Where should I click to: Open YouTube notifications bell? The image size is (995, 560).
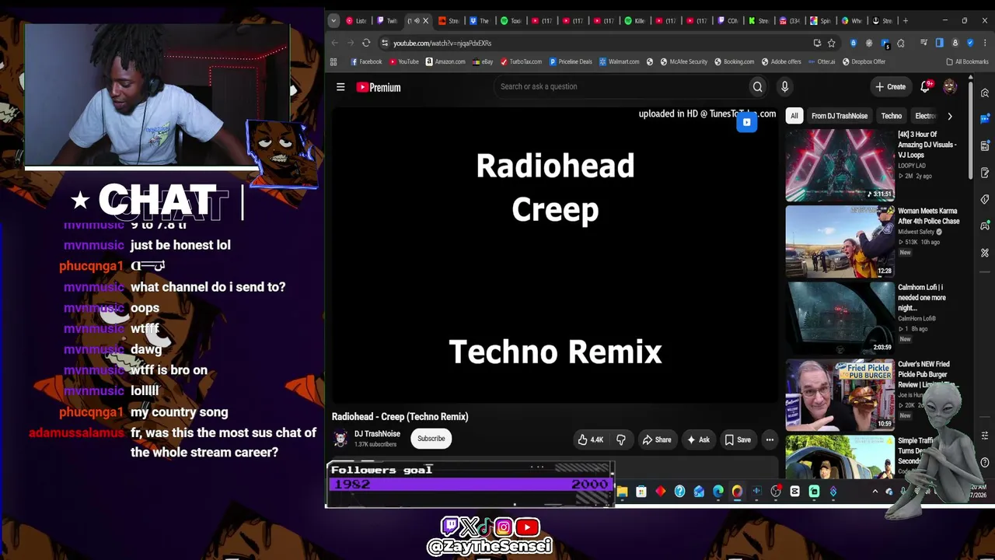point(925,87)
